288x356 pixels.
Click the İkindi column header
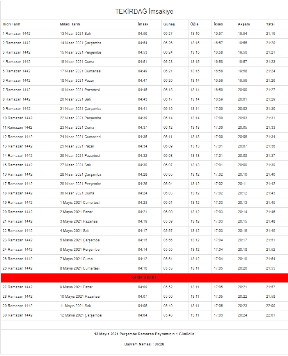coord(219,24)
